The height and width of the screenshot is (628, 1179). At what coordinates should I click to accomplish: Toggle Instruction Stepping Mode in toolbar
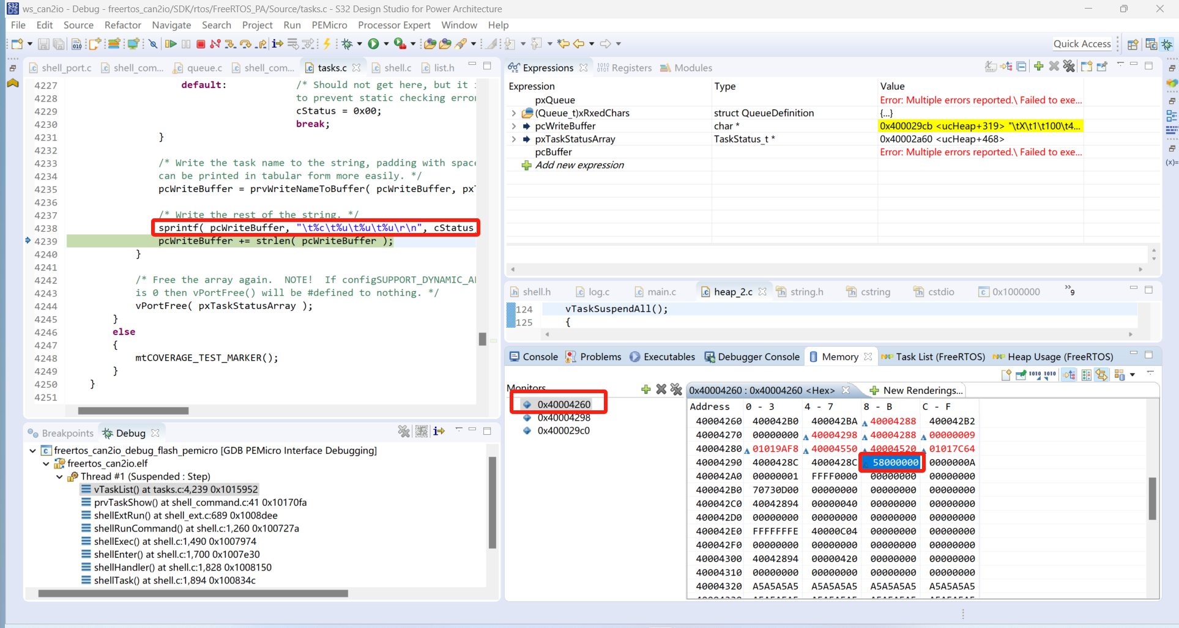[278, 43]
